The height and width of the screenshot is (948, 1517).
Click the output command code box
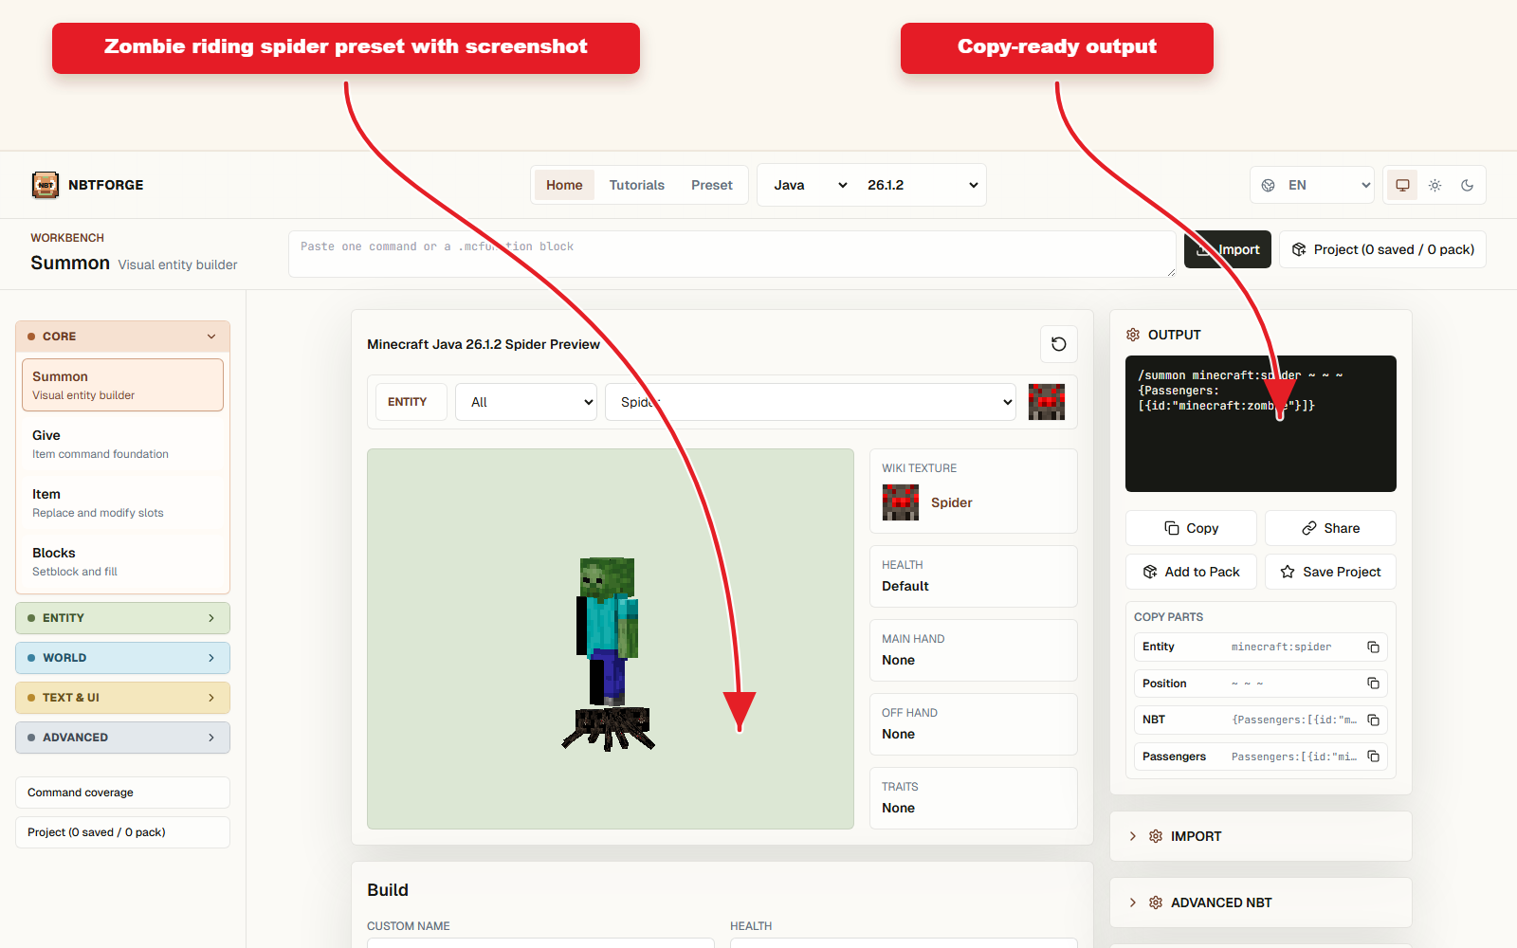click(1261, 424)
